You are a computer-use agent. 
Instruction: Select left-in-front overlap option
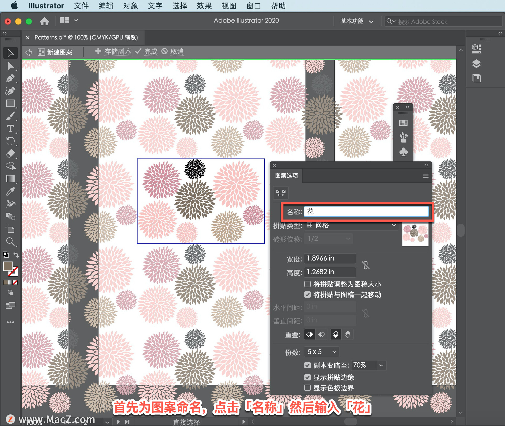pyautogui.click(x=310, y=334)
